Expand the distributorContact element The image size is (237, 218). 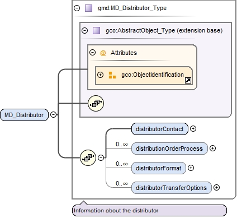(x=193, y=129)
